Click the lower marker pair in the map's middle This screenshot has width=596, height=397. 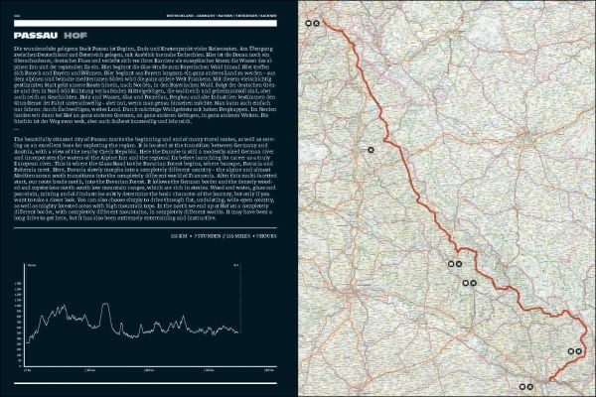(x=469, y=283)
